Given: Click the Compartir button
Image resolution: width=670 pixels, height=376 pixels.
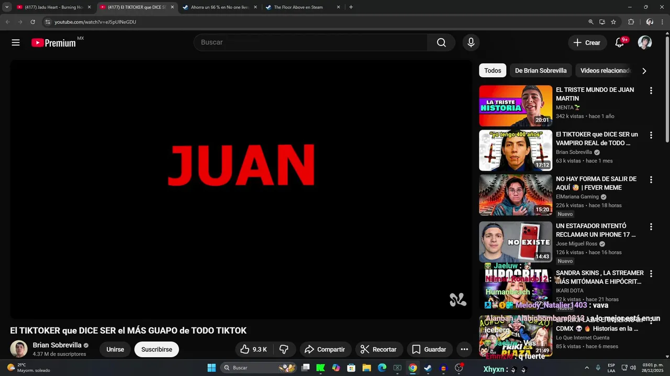Looking at the screenshot, I should coord(325,349).
